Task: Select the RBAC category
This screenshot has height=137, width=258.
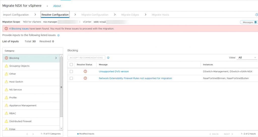Action: point(31,113)
